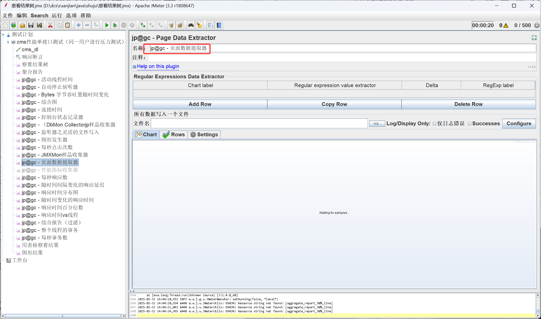Open the 运行 menu

tap(57, 16)
